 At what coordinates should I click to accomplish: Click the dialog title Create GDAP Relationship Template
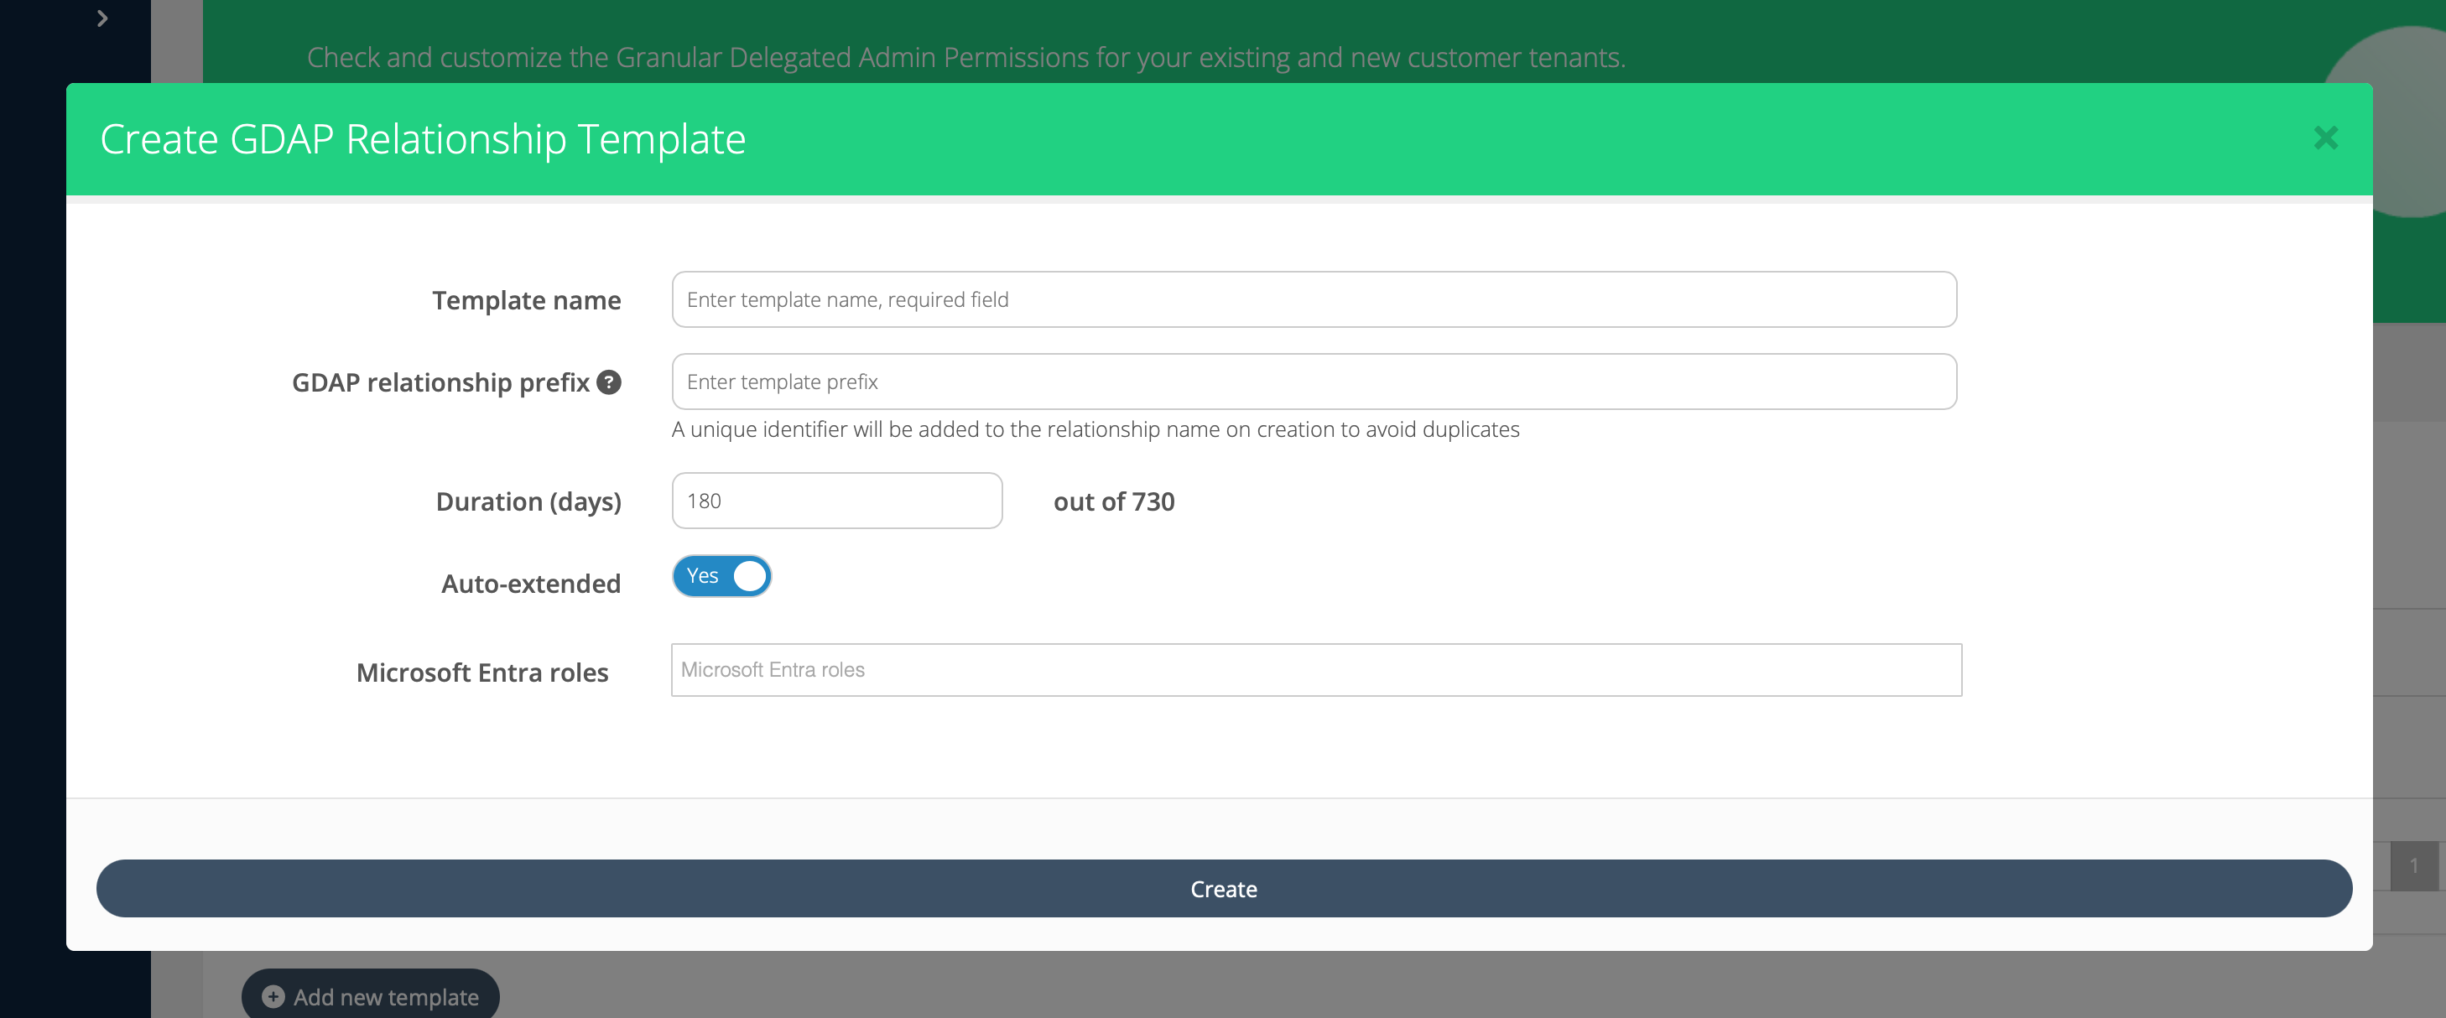tap(423, 139)
